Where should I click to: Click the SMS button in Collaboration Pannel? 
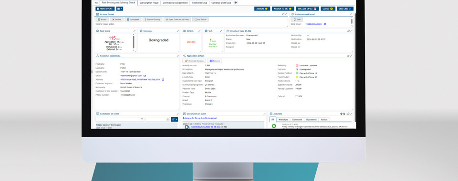coord(297,20)
